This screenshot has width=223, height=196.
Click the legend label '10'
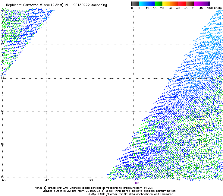click(x=147, y=8)
